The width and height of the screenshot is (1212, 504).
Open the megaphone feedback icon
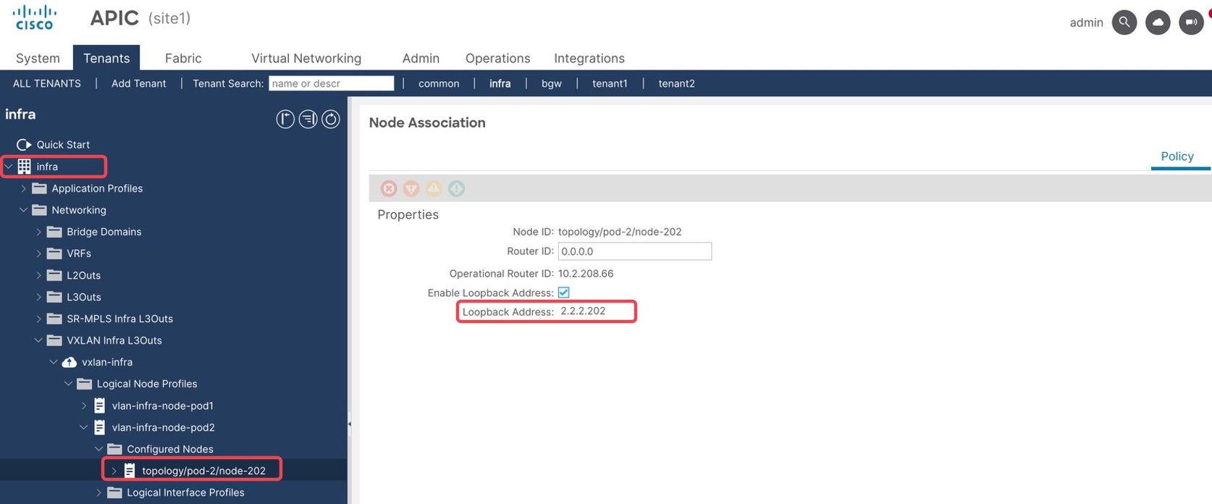[x=1191, y=22]
